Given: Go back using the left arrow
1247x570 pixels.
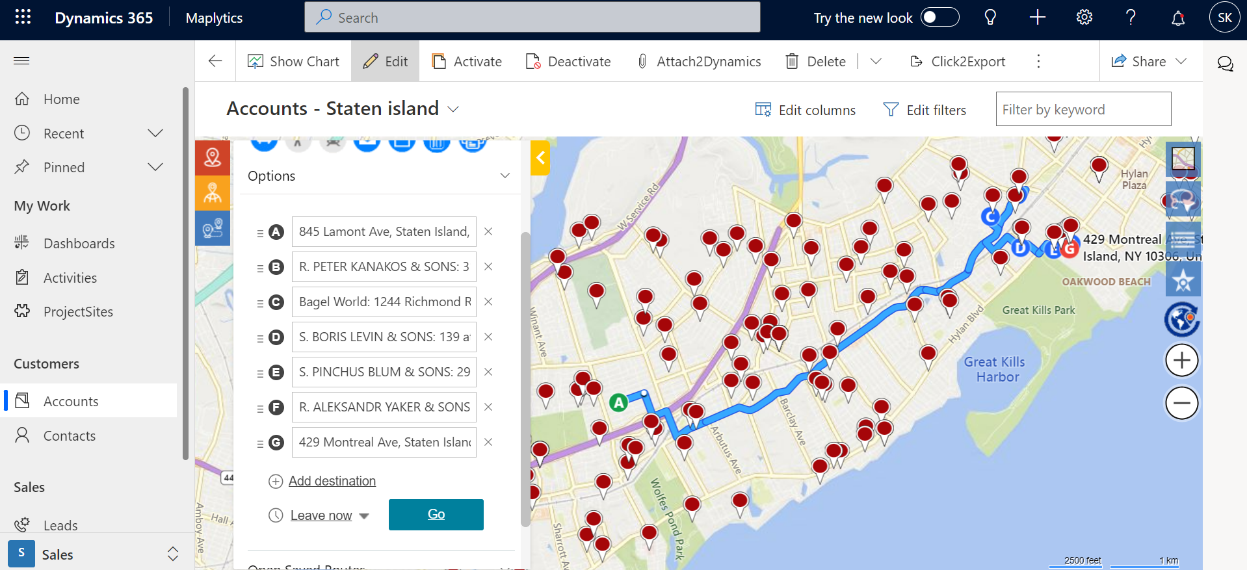Looking at the screenshot, I should coord(215,61).
